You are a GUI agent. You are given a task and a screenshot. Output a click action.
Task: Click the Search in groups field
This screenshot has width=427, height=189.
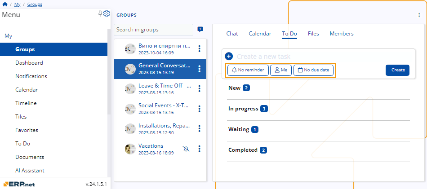click(154, 30)
